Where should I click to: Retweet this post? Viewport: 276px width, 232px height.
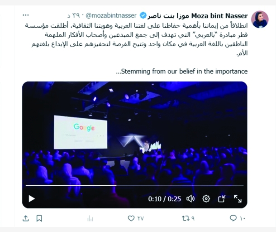click(186, 218)
